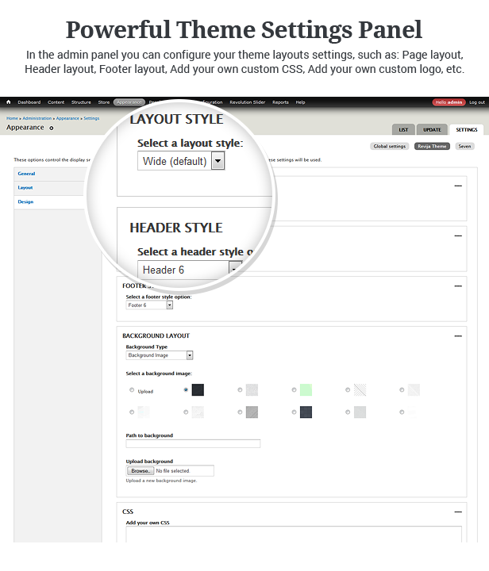Select radio button for green background image

pos(294,390)
